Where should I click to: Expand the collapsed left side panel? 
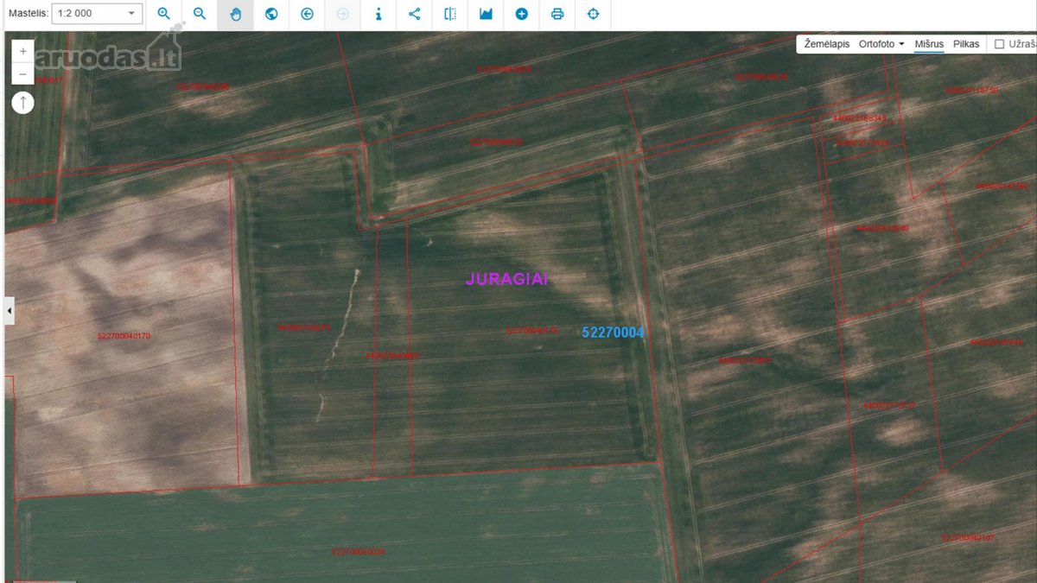(x=10, y=310)
